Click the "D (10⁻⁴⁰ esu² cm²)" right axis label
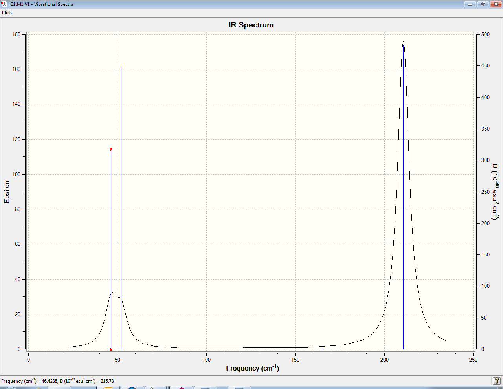 click(495, 191)
